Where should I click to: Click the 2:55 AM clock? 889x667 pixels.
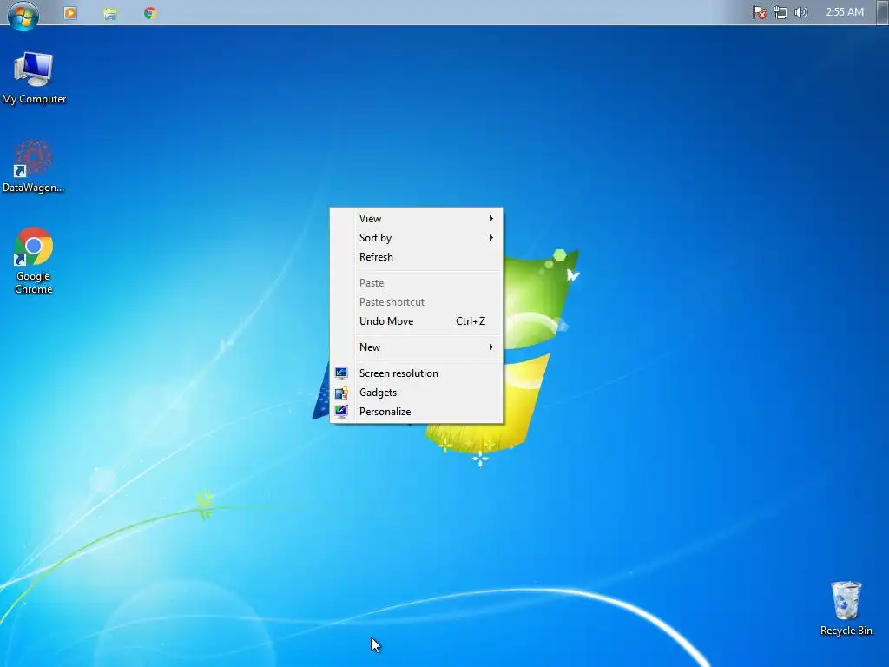click(x=845, y=12)
